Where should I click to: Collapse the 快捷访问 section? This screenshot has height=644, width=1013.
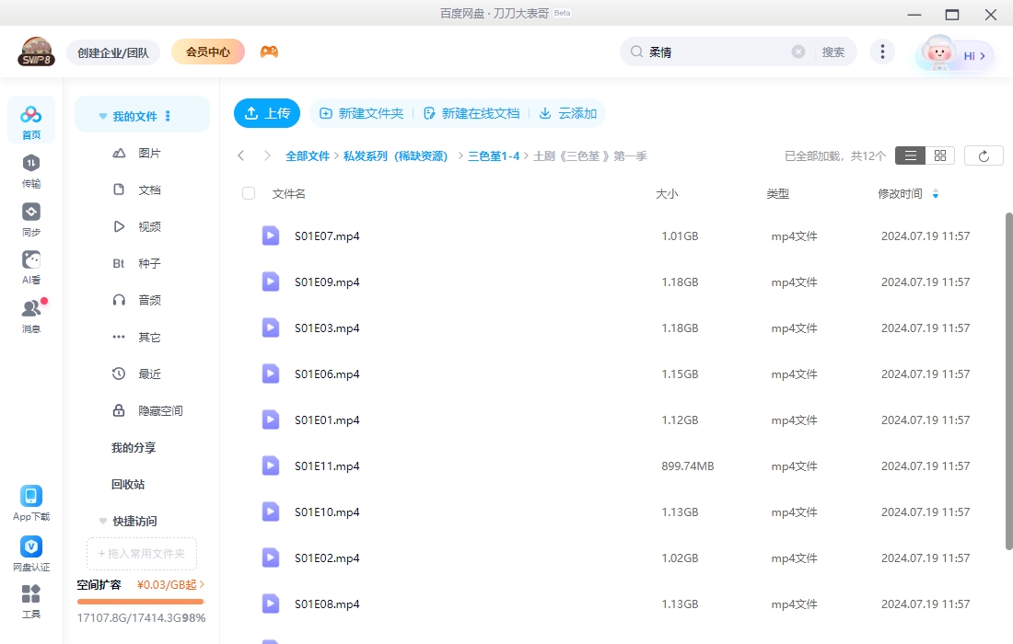pyautogui.click(x=102, y=521)
